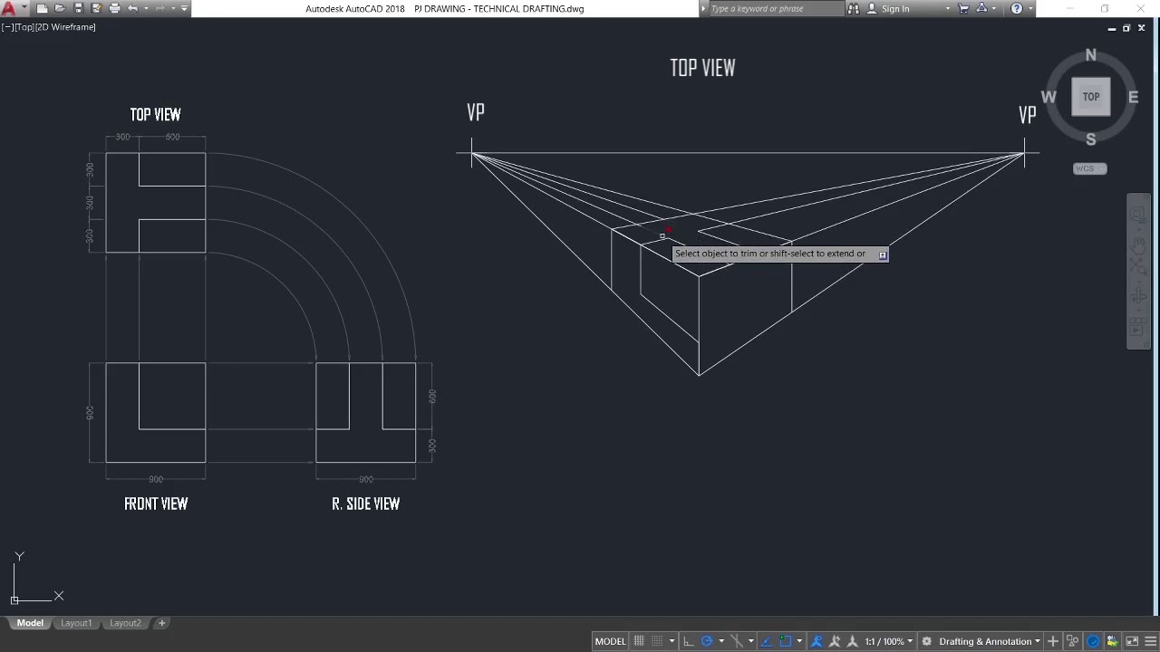The width and height of the screenshot is (1160, 652).
Task: Toggle Polar Tracking in status bar
Action: (707, 641)
